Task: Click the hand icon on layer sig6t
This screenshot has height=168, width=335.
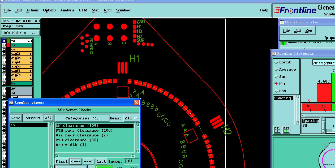Action: point(31,71)
